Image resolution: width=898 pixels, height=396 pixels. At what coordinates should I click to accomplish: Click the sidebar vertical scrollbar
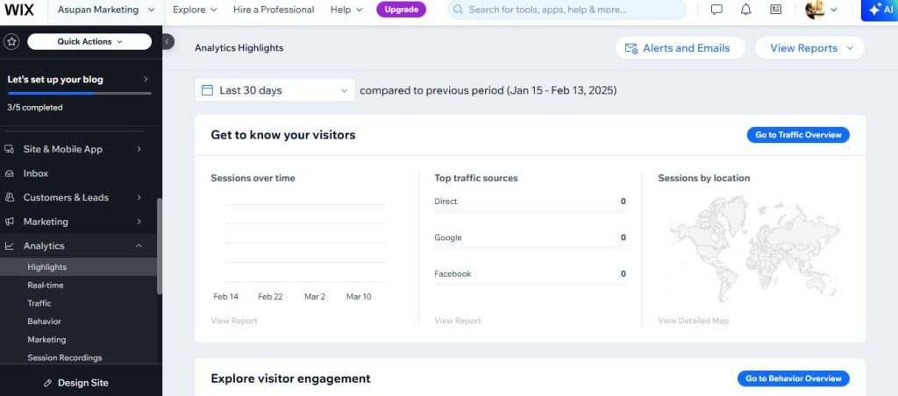coord(160,246)
